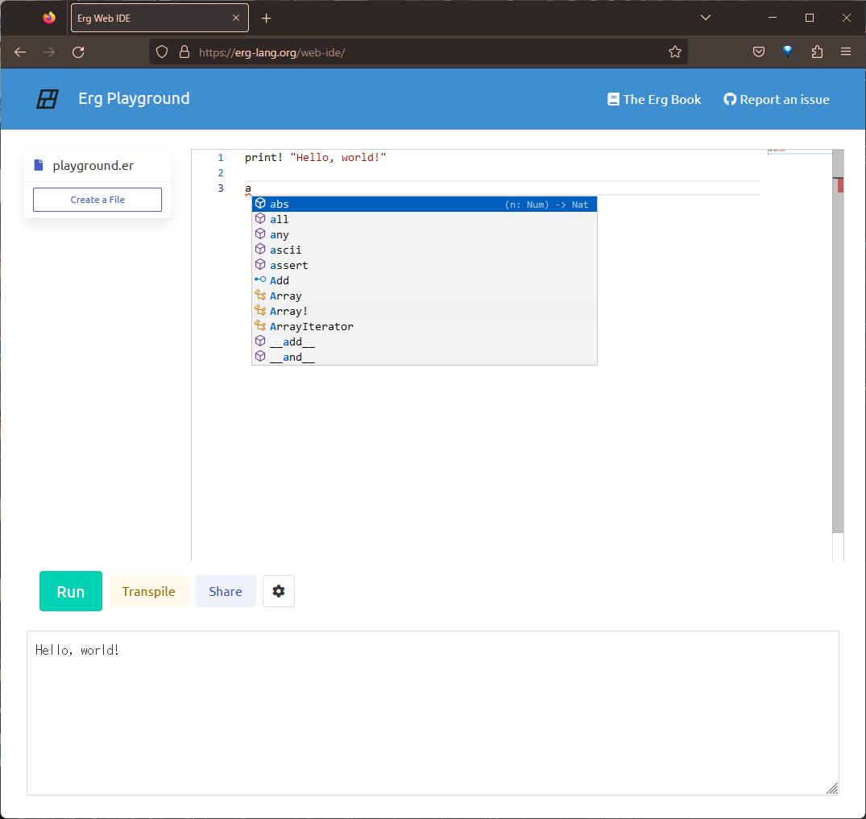Open the Pocket save icon
Image resolution: width=866 pixels, height=819 pixels.
pyautogui.click(x=759, y=52)
